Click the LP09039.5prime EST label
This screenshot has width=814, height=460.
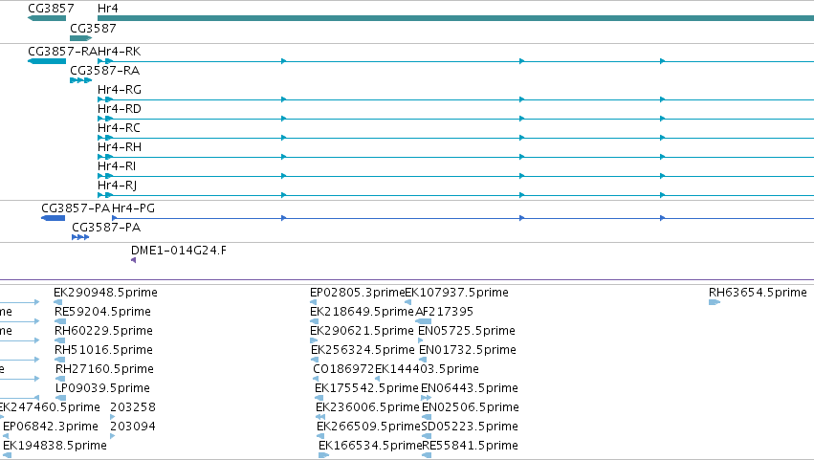click(x=102, y=389)
